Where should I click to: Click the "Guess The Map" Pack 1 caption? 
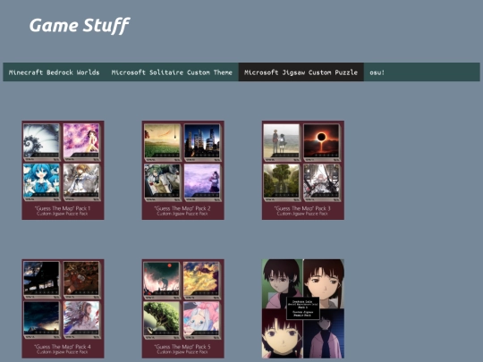[63, 211]
